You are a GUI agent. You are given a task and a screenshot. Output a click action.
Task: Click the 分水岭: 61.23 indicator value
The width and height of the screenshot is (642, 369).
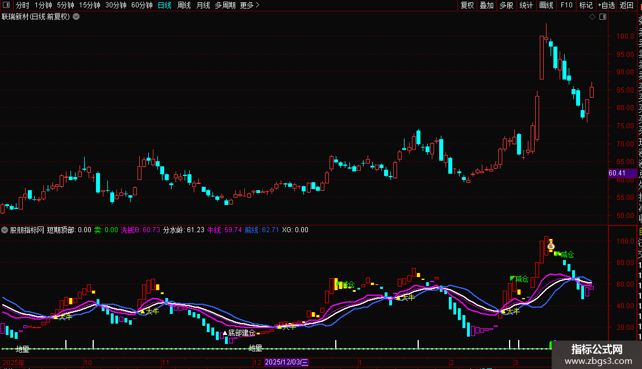(x=184, y=230)
